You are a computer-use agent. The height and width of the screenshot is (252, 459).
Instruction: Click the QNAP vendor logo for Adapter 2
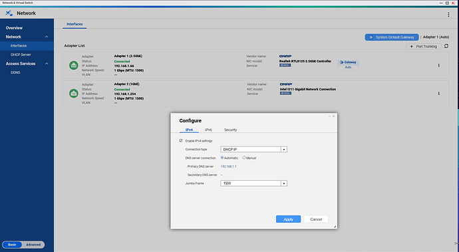pos(285,84)
